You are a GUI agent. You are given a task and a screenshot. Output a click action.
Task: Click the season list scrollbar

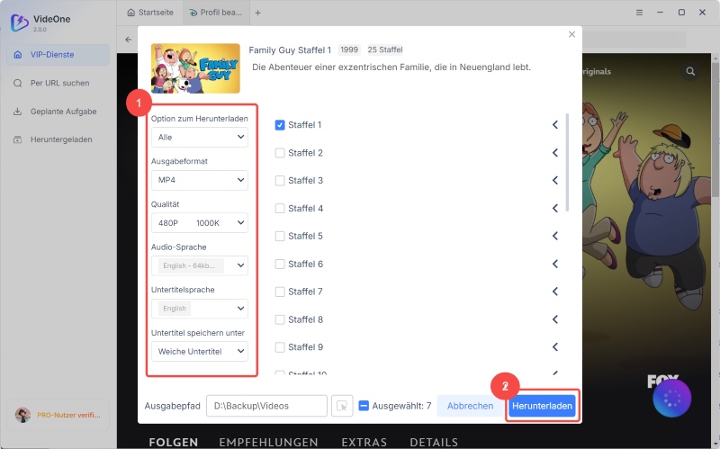567,163
